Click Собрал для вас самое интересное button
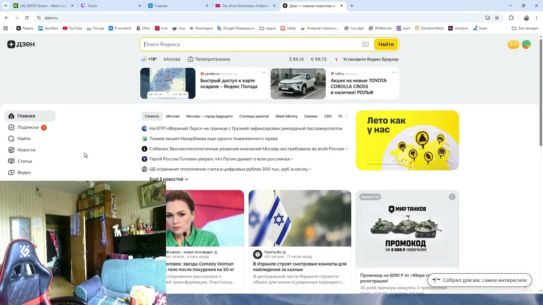Screen dimensions: 543x305 479,280
